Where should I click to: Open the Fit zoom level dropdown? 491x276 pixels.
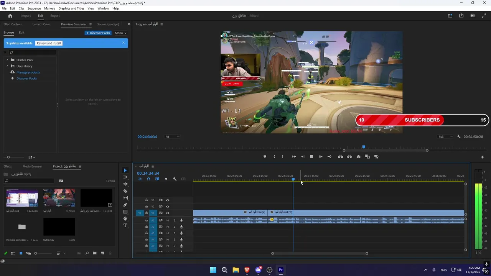click(x=172, y=136)
